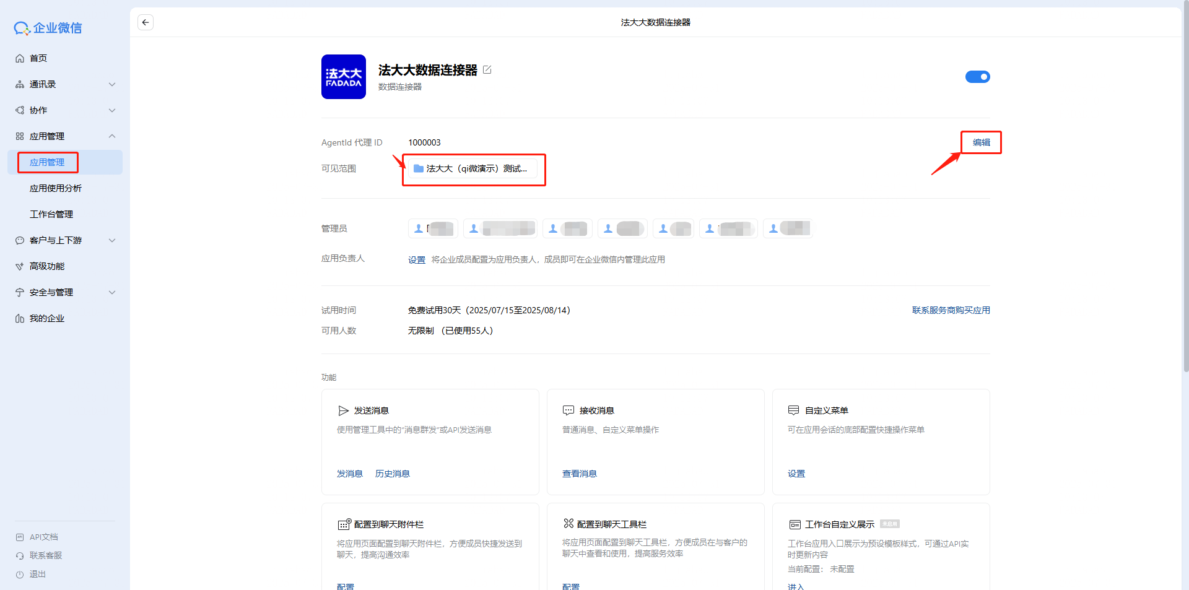This screenshot has width=1189, height=590.
Task: Expand the 协作 sidebar section
Action: [112, 110]
